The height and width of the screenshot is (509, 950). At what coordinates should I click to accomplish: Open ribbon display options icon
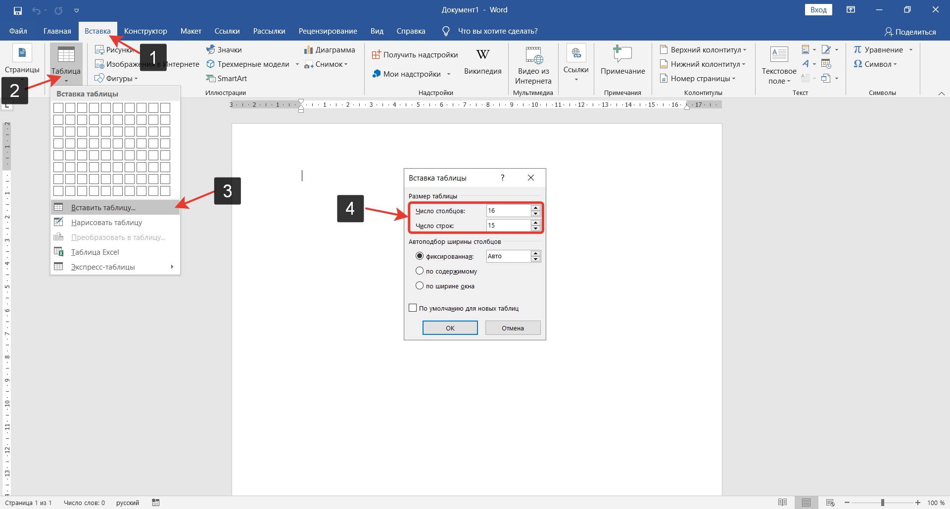click(851, 10)
